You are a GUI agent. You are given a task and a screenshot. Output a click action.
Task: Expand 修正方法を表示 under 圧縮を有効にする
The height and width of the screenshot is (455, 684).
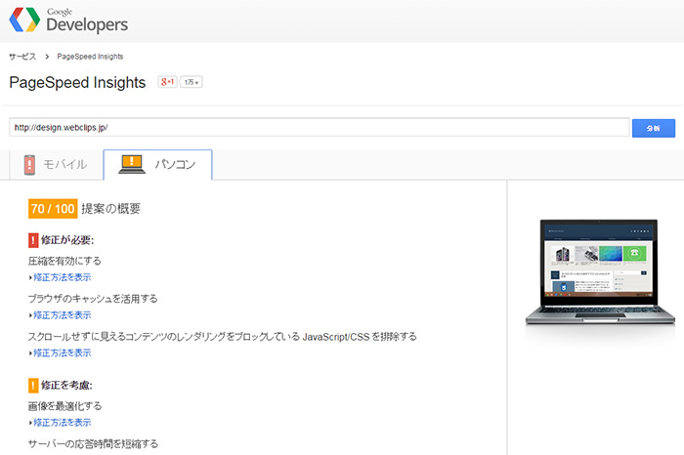pos(61,277)
